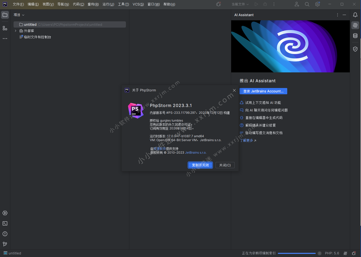Open AI Assistant panel options menu
The width and height of the screenshot is (361, 257).
point(338,15)
